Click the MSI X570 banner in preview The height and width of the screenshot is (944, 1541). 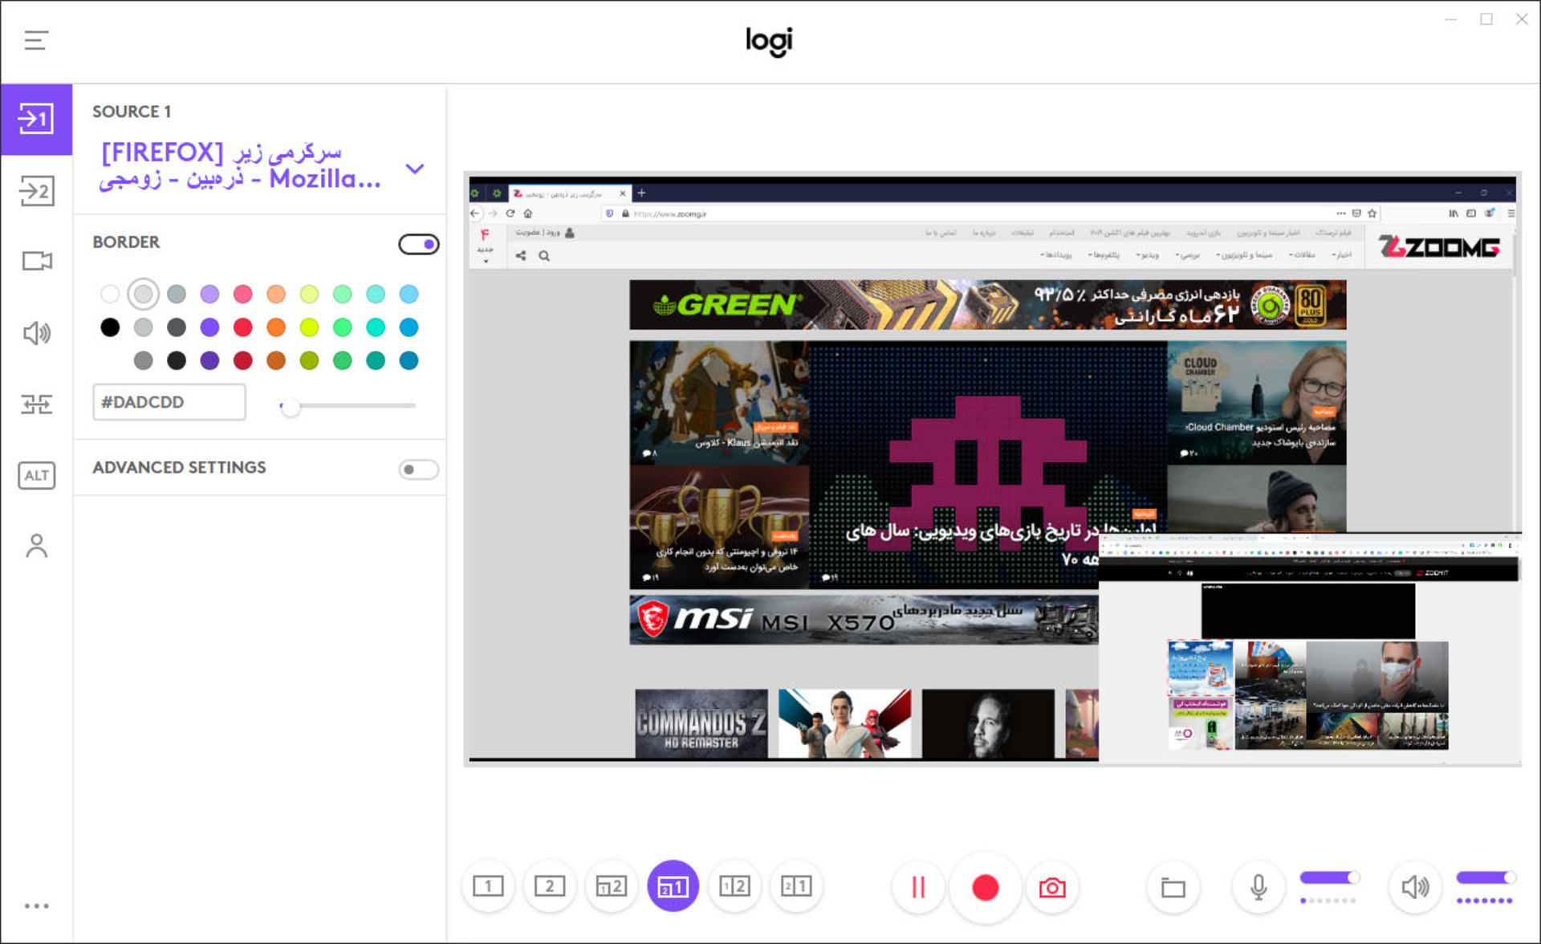point(864,619)
